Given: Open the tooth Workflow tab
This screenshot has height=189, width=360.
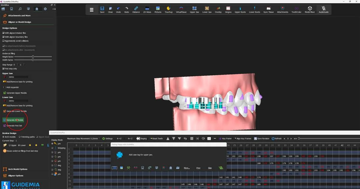Looking at the screenshot, I should 11,9.
